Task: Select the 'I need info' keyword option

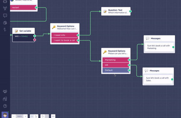Action: [65, 35]
